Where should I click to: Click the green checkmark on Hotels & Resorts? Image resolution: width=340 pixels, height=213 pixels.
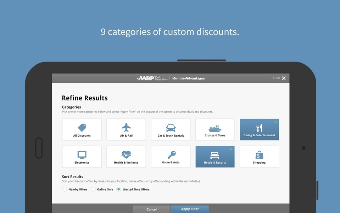pos(231,149)
